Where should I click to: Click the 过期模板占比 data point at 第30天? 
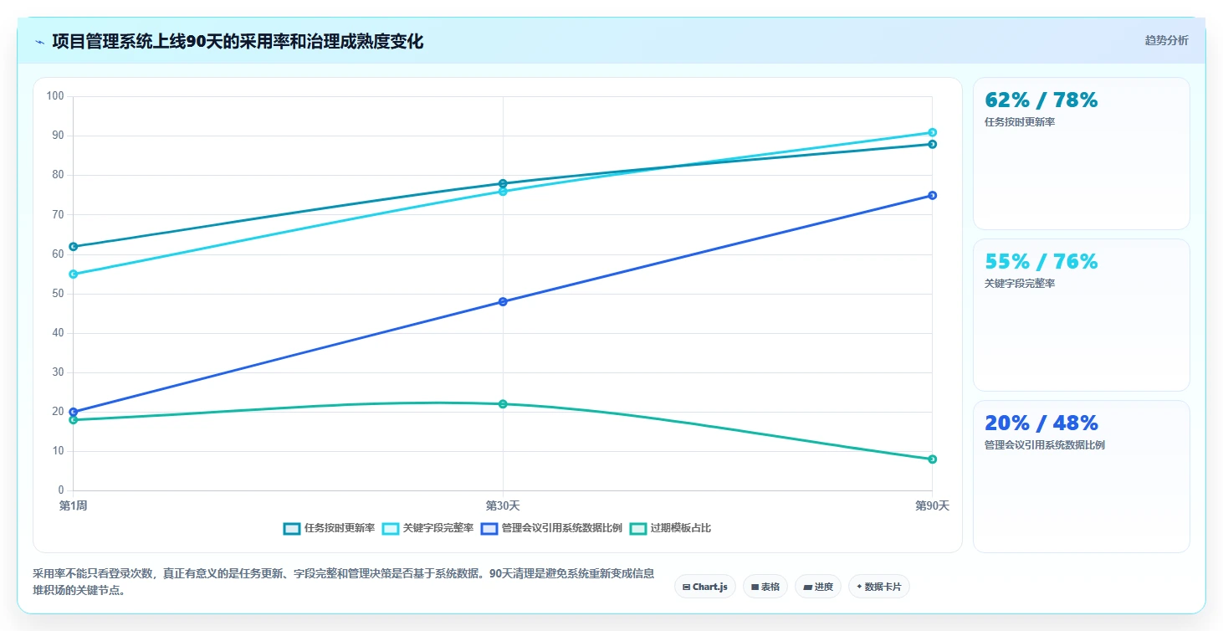(x=503, y=404)
